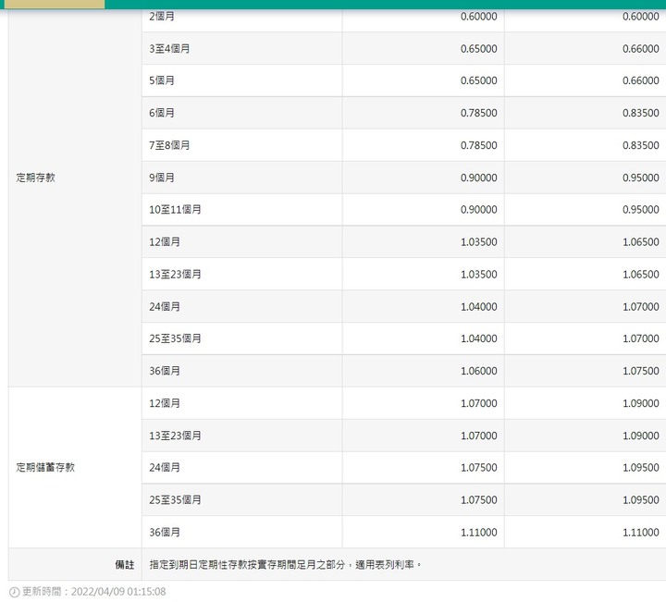Select 1.04000 in 定期存款 25至35個月 row

pyautogui.click(x=479, y=338)
